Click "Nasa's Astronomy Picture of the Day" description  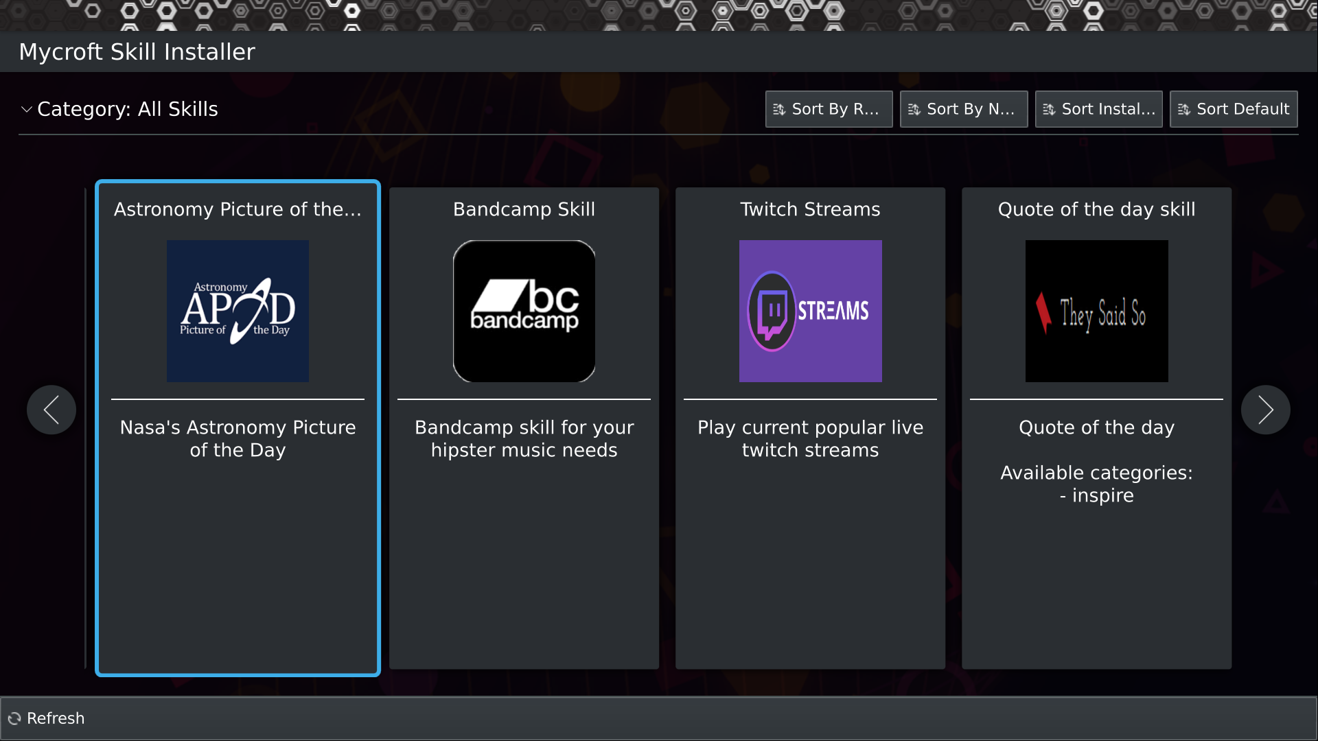click(x=238, y=438)
